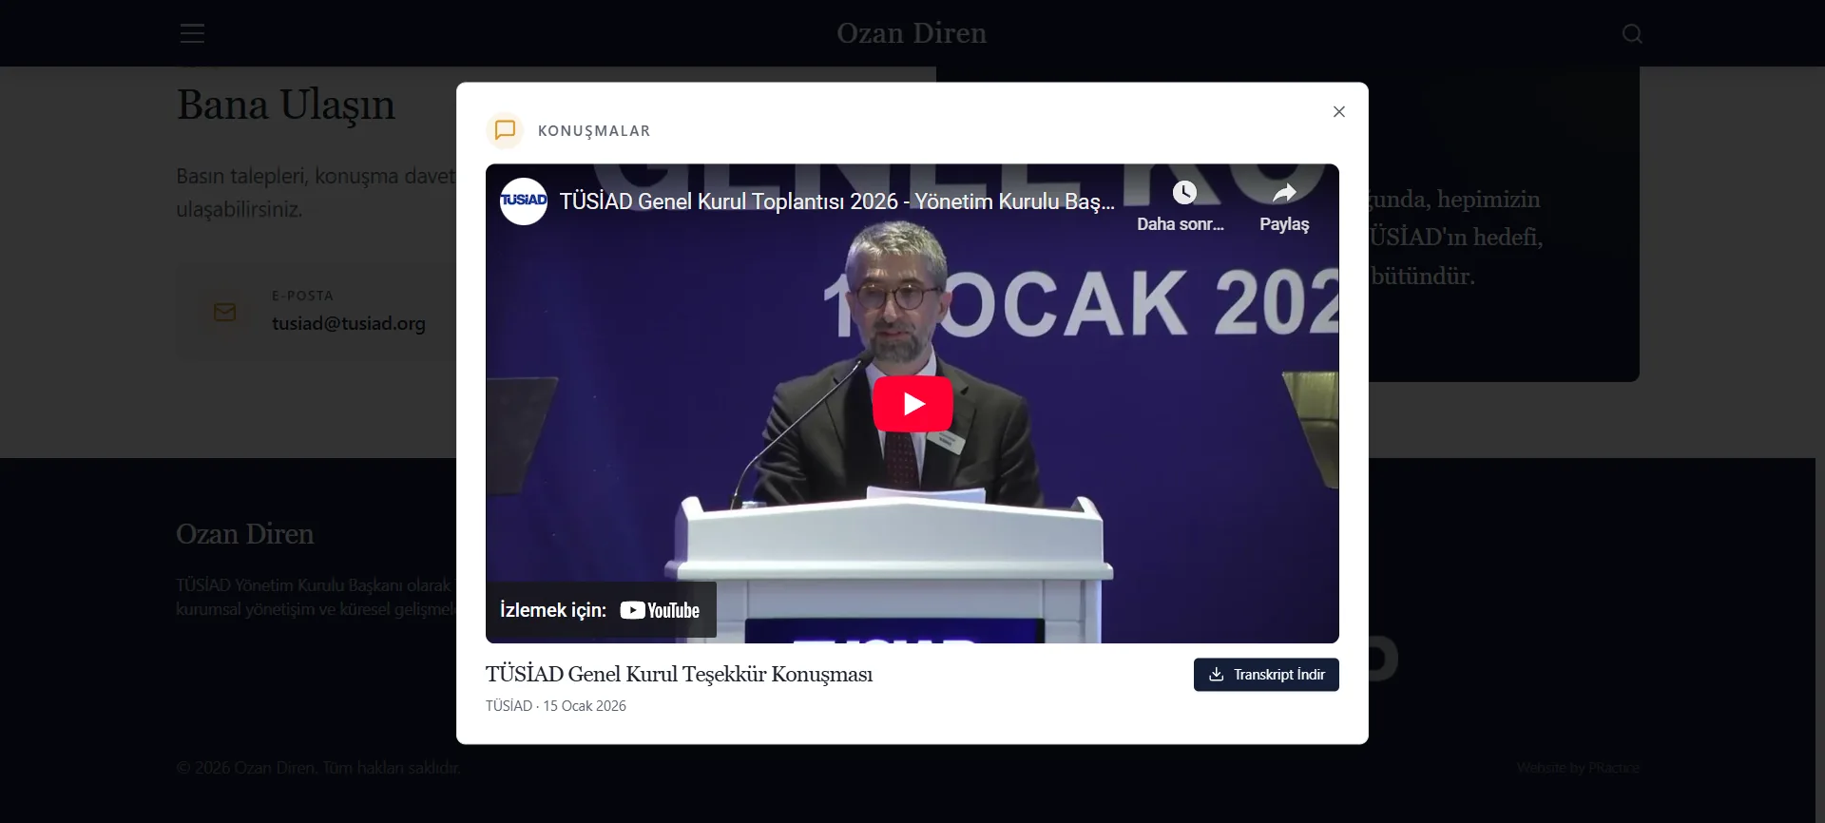Click the envelope e-mail icon

(x=225, y=313)
